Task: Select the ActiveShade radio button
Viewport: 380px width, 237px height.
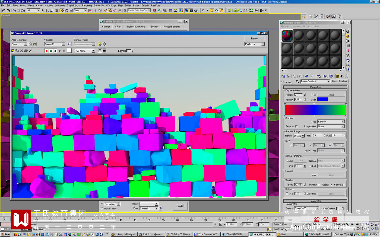Action: click(x=102, y=209)
